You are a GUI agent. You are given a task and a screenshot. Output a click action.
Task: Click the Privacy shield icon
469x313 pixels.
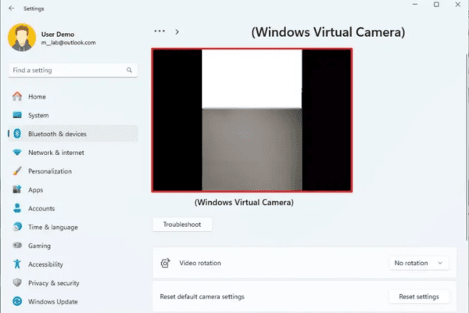(x=17, y=282)
